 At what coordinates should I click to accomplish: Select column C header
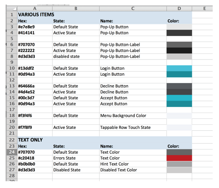coord(133,8)
